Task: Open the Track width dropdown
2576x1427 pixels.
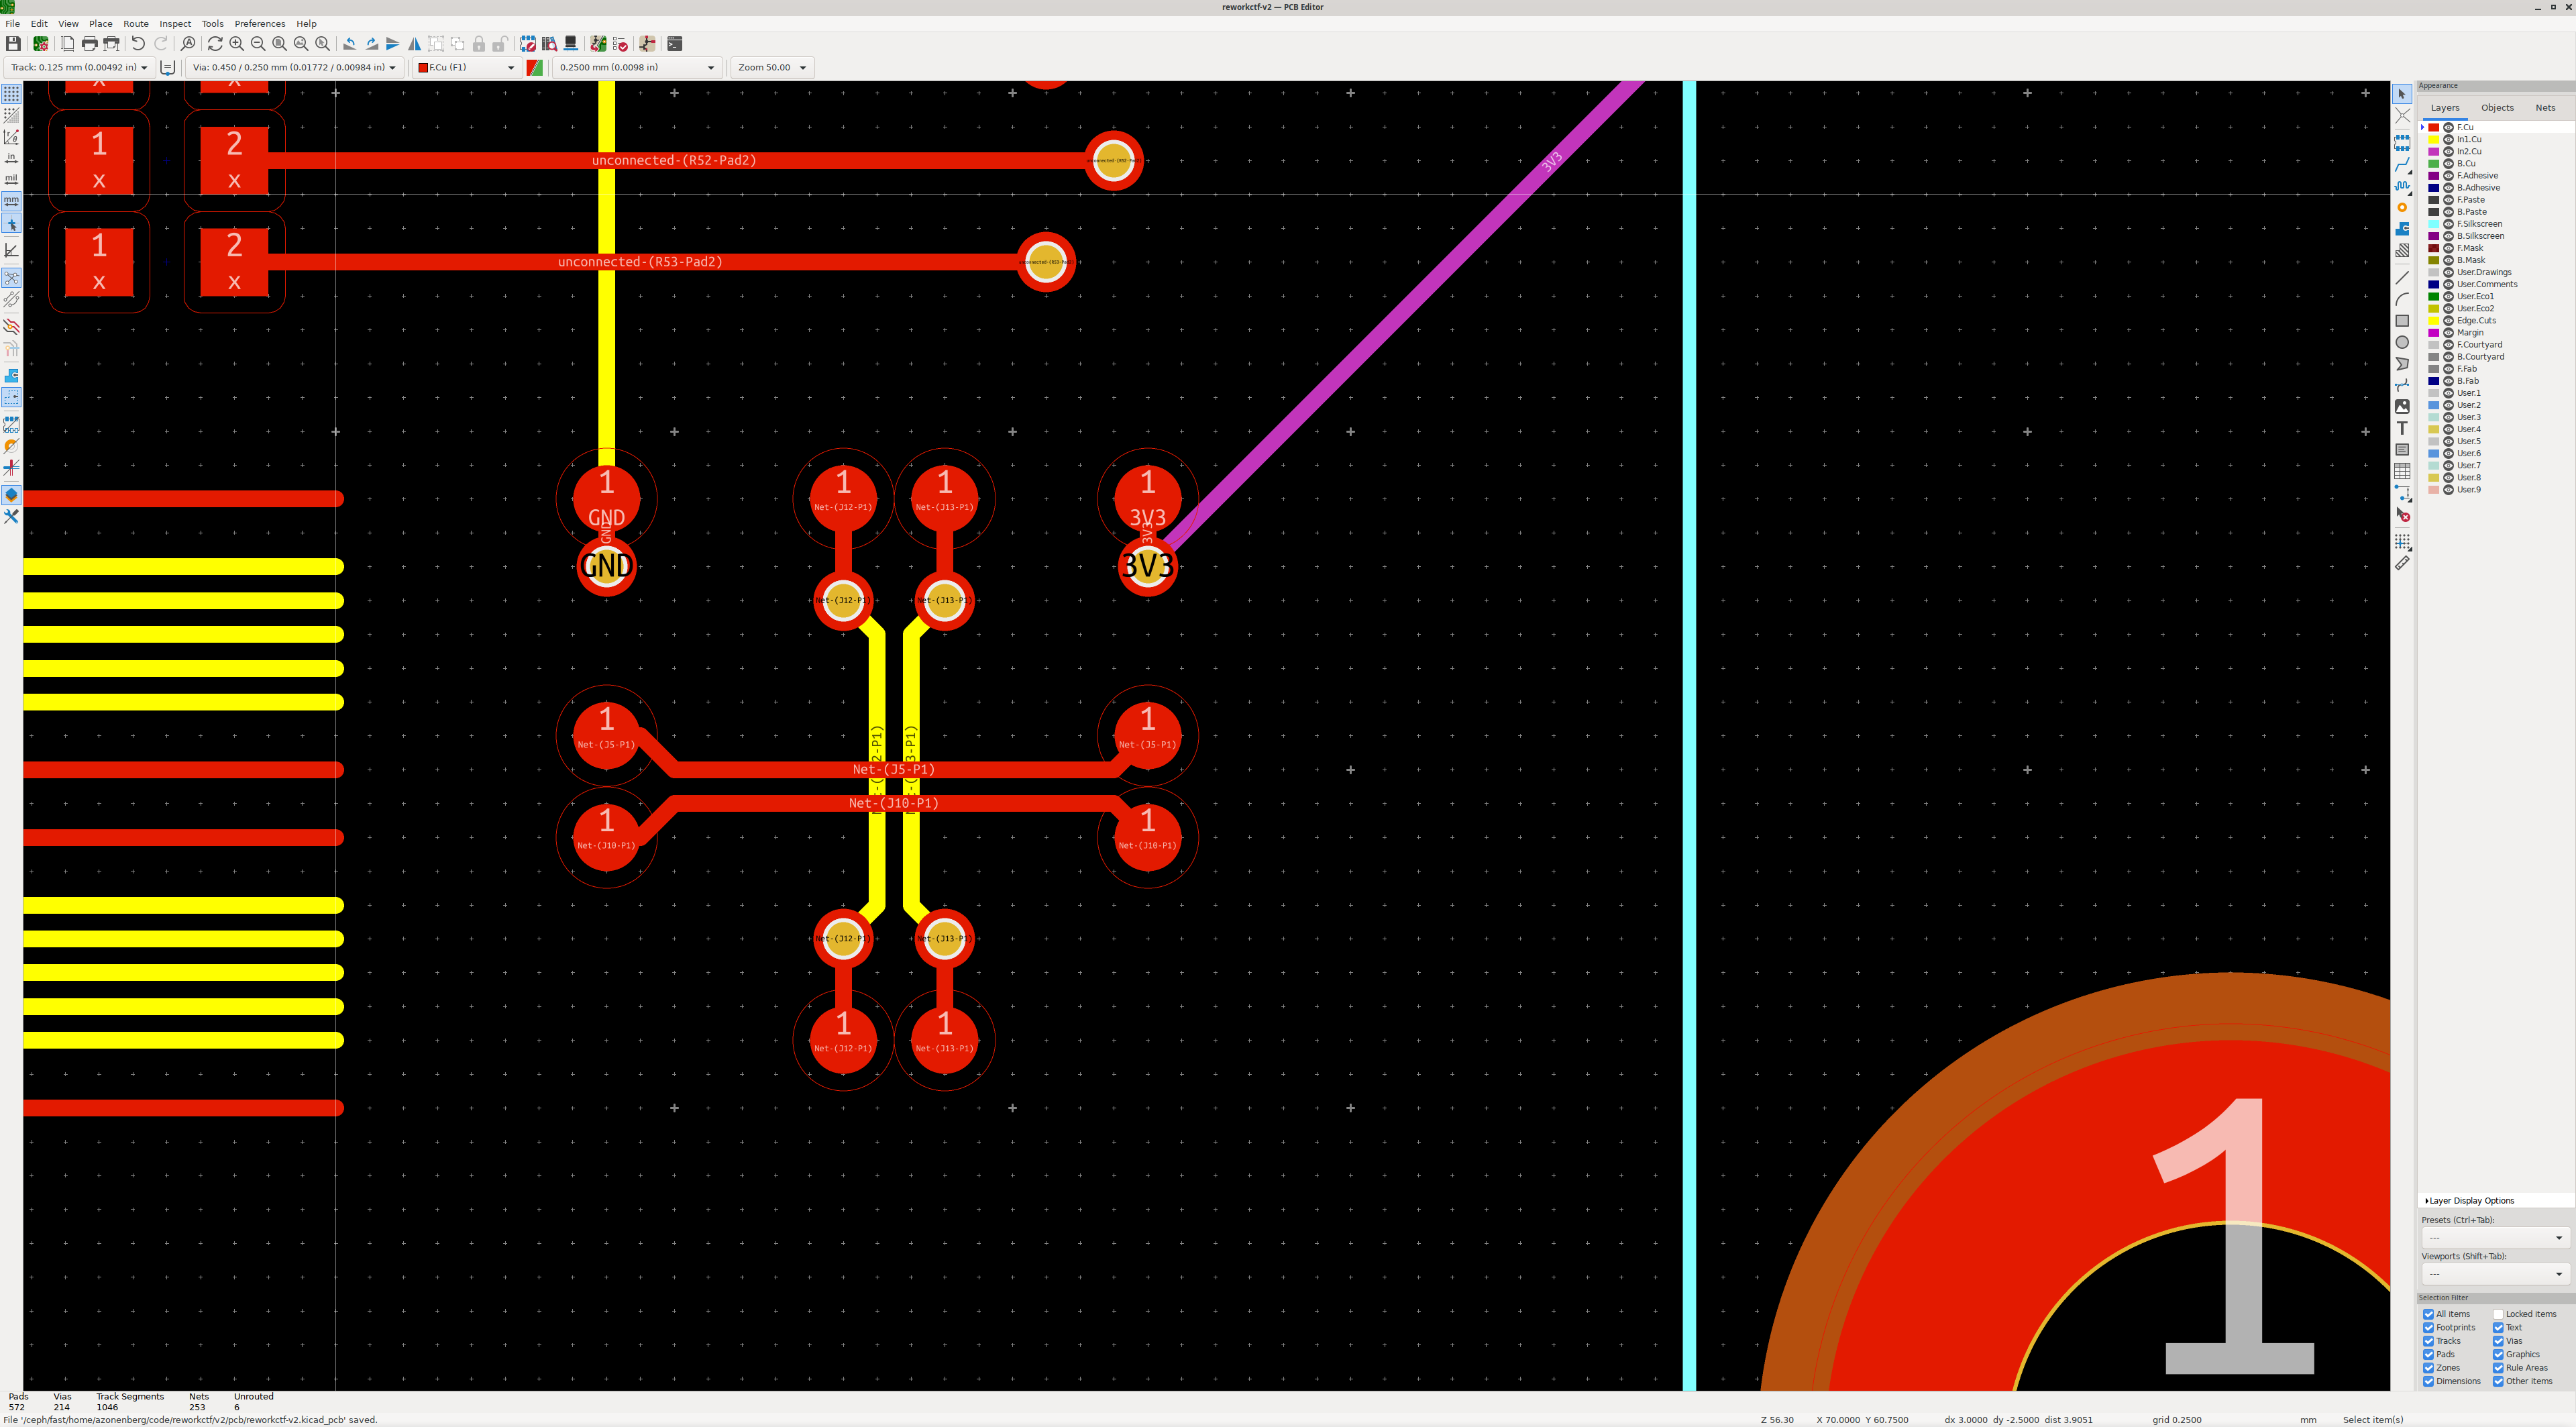Action: point(79,67)
